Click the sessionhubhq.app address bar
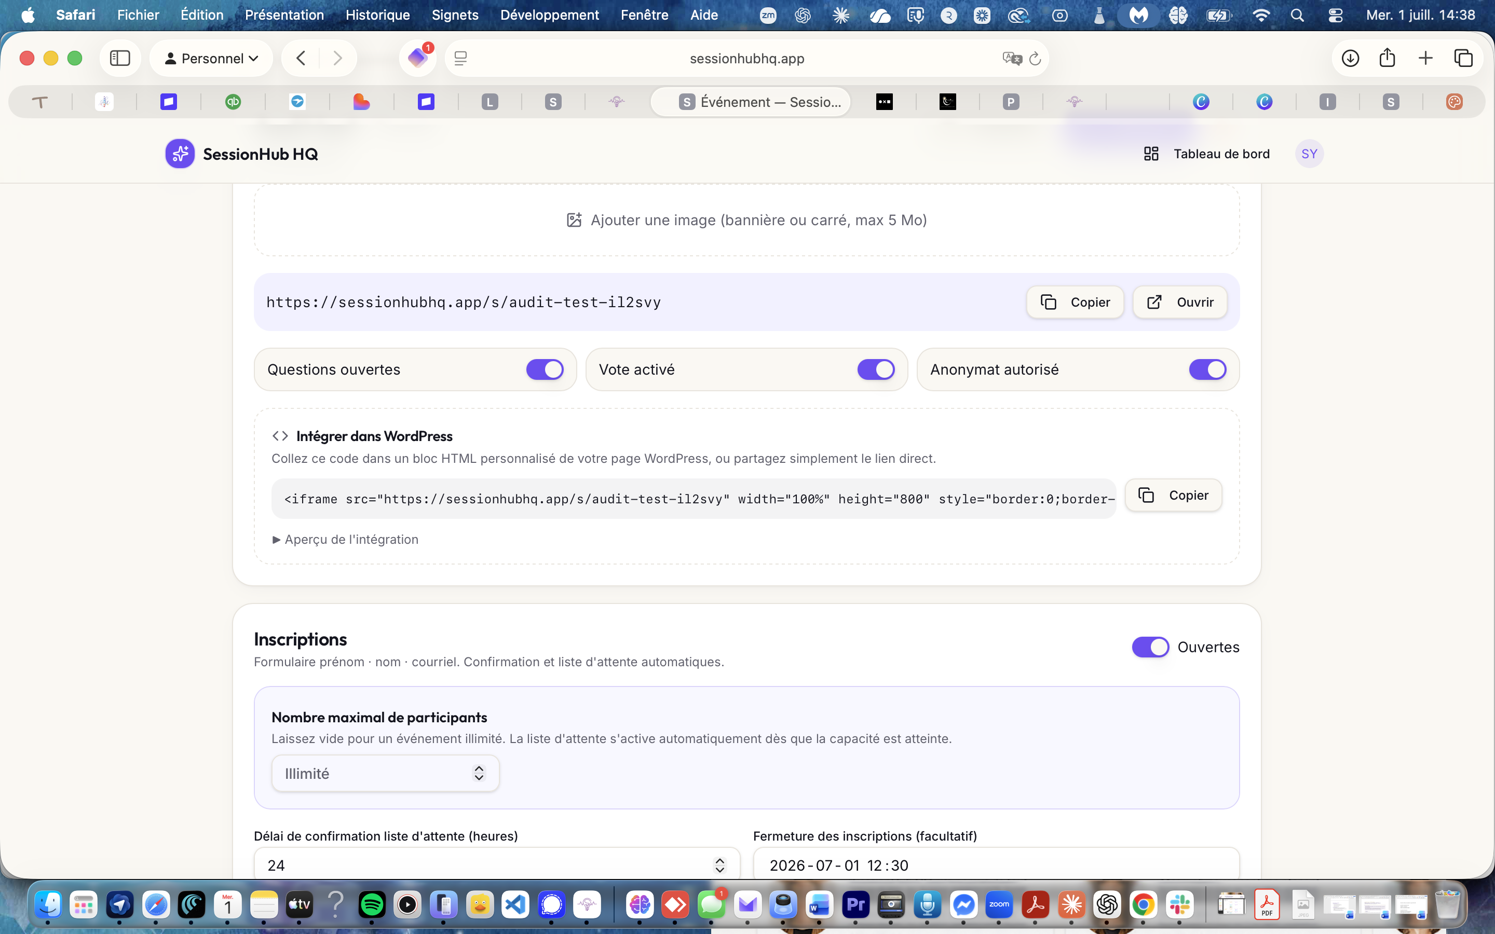 tap(746, 58)
